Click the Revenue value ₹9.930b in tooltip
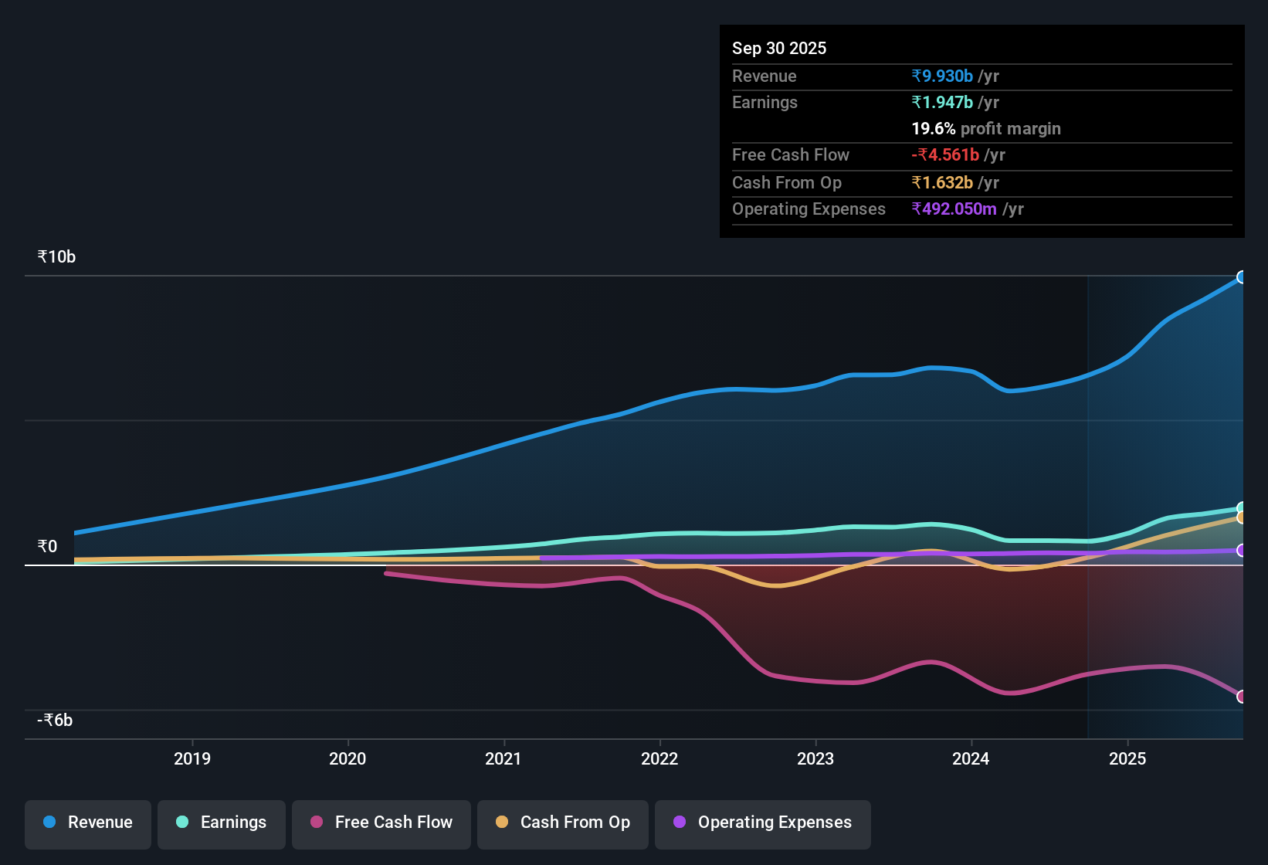The image size is (1268, 865). pos(942,76)
